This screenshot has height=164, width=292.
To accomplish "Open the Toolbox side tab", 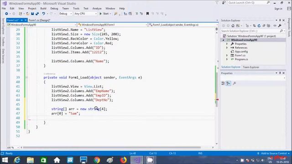I will point(3,41).
